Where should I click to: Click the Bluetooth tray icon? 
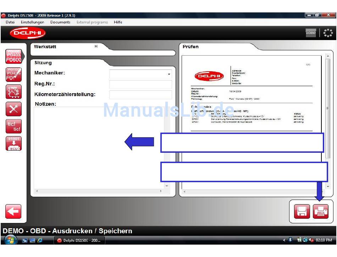[290, 240]
